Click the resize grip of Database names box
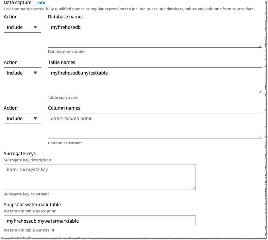This screenshot has width=268, height=240. click(x=260, y=46)
